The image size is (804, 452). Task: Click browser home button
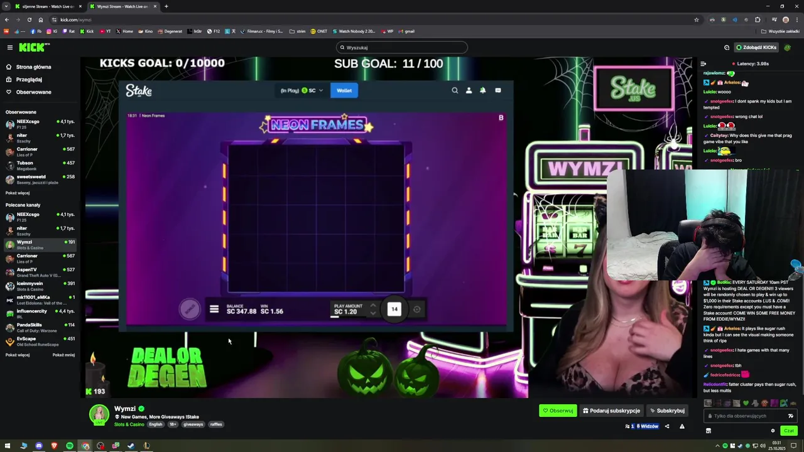click(41, 19)
